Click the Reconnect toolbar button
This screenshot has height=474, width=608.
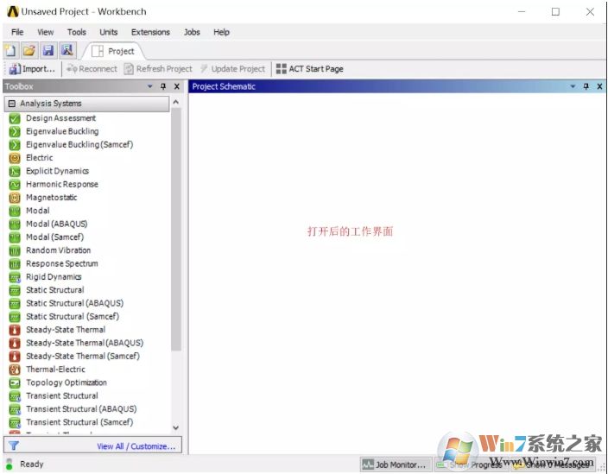coord(92,69)
